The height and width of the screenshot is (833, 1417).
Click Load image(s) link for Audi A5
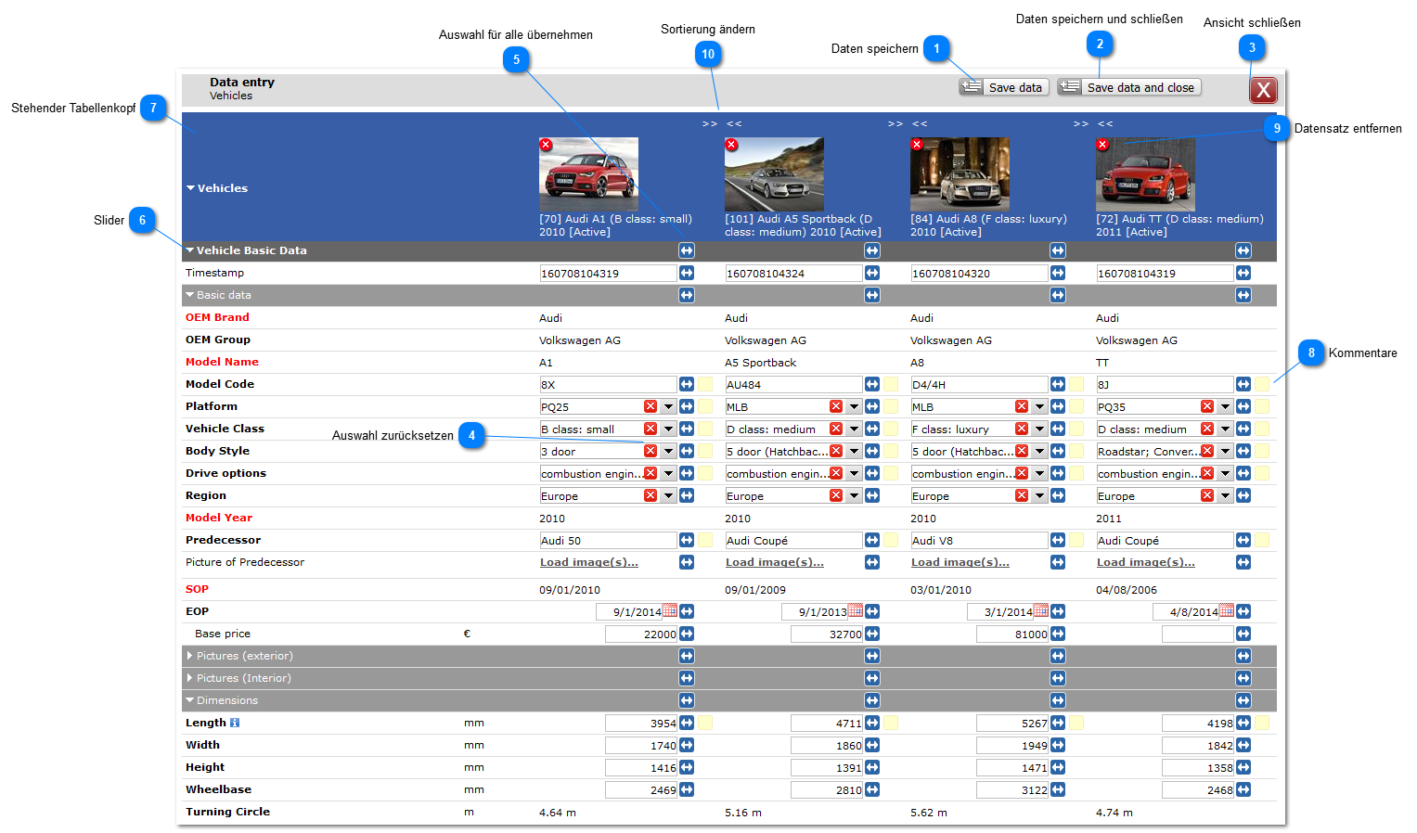[x=775, y=562]
